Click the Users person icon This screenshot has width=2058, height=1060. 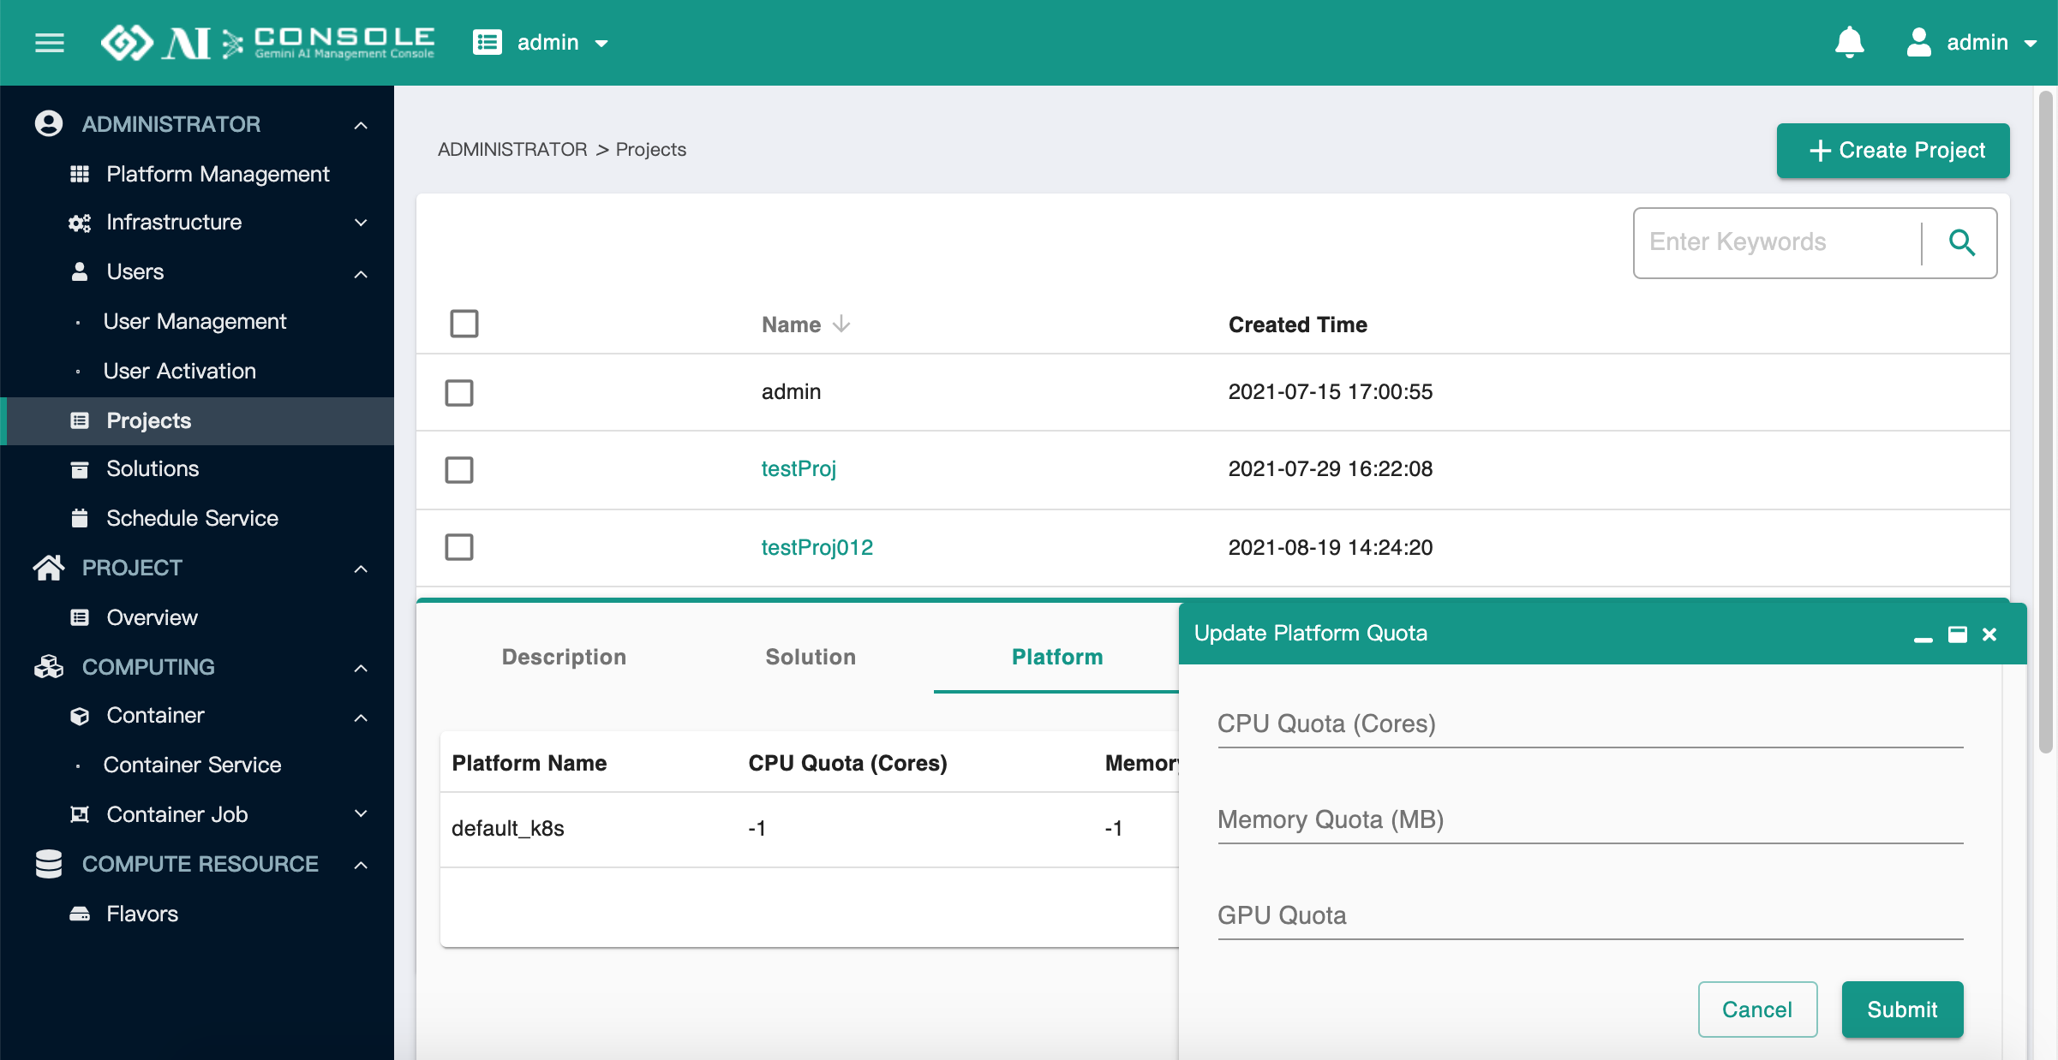coord(80,272)
